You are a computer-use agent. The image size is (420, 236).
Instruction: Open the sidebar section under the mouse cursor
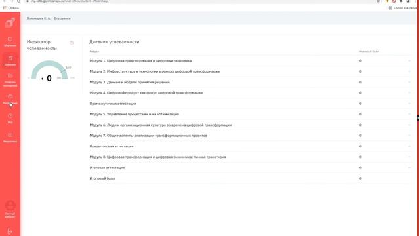[10, 99]
